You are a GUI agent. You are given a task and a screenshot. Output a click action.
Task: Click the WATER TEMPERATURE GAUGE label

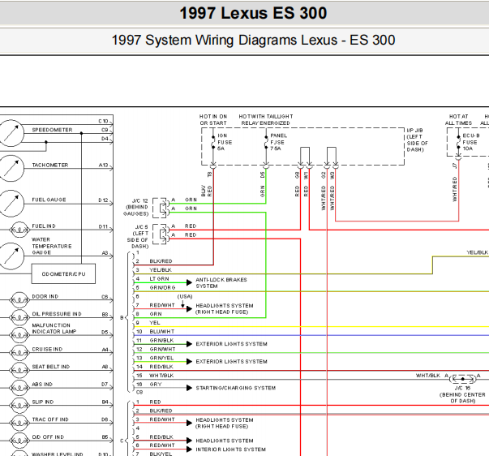pos(52,246)
